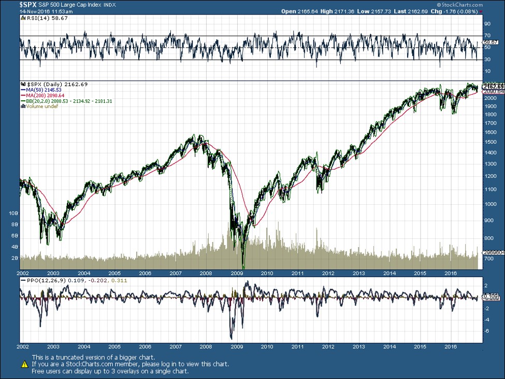Click the Volume undef legend text
Screen dimensions: 505x379
click(x=42, y=106)
